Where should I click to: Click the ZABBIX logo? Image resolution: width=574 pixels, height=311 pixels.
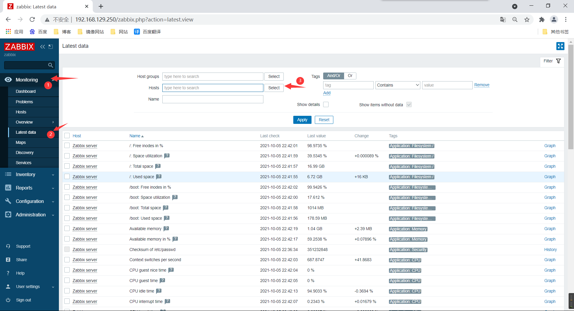(19, 47)
